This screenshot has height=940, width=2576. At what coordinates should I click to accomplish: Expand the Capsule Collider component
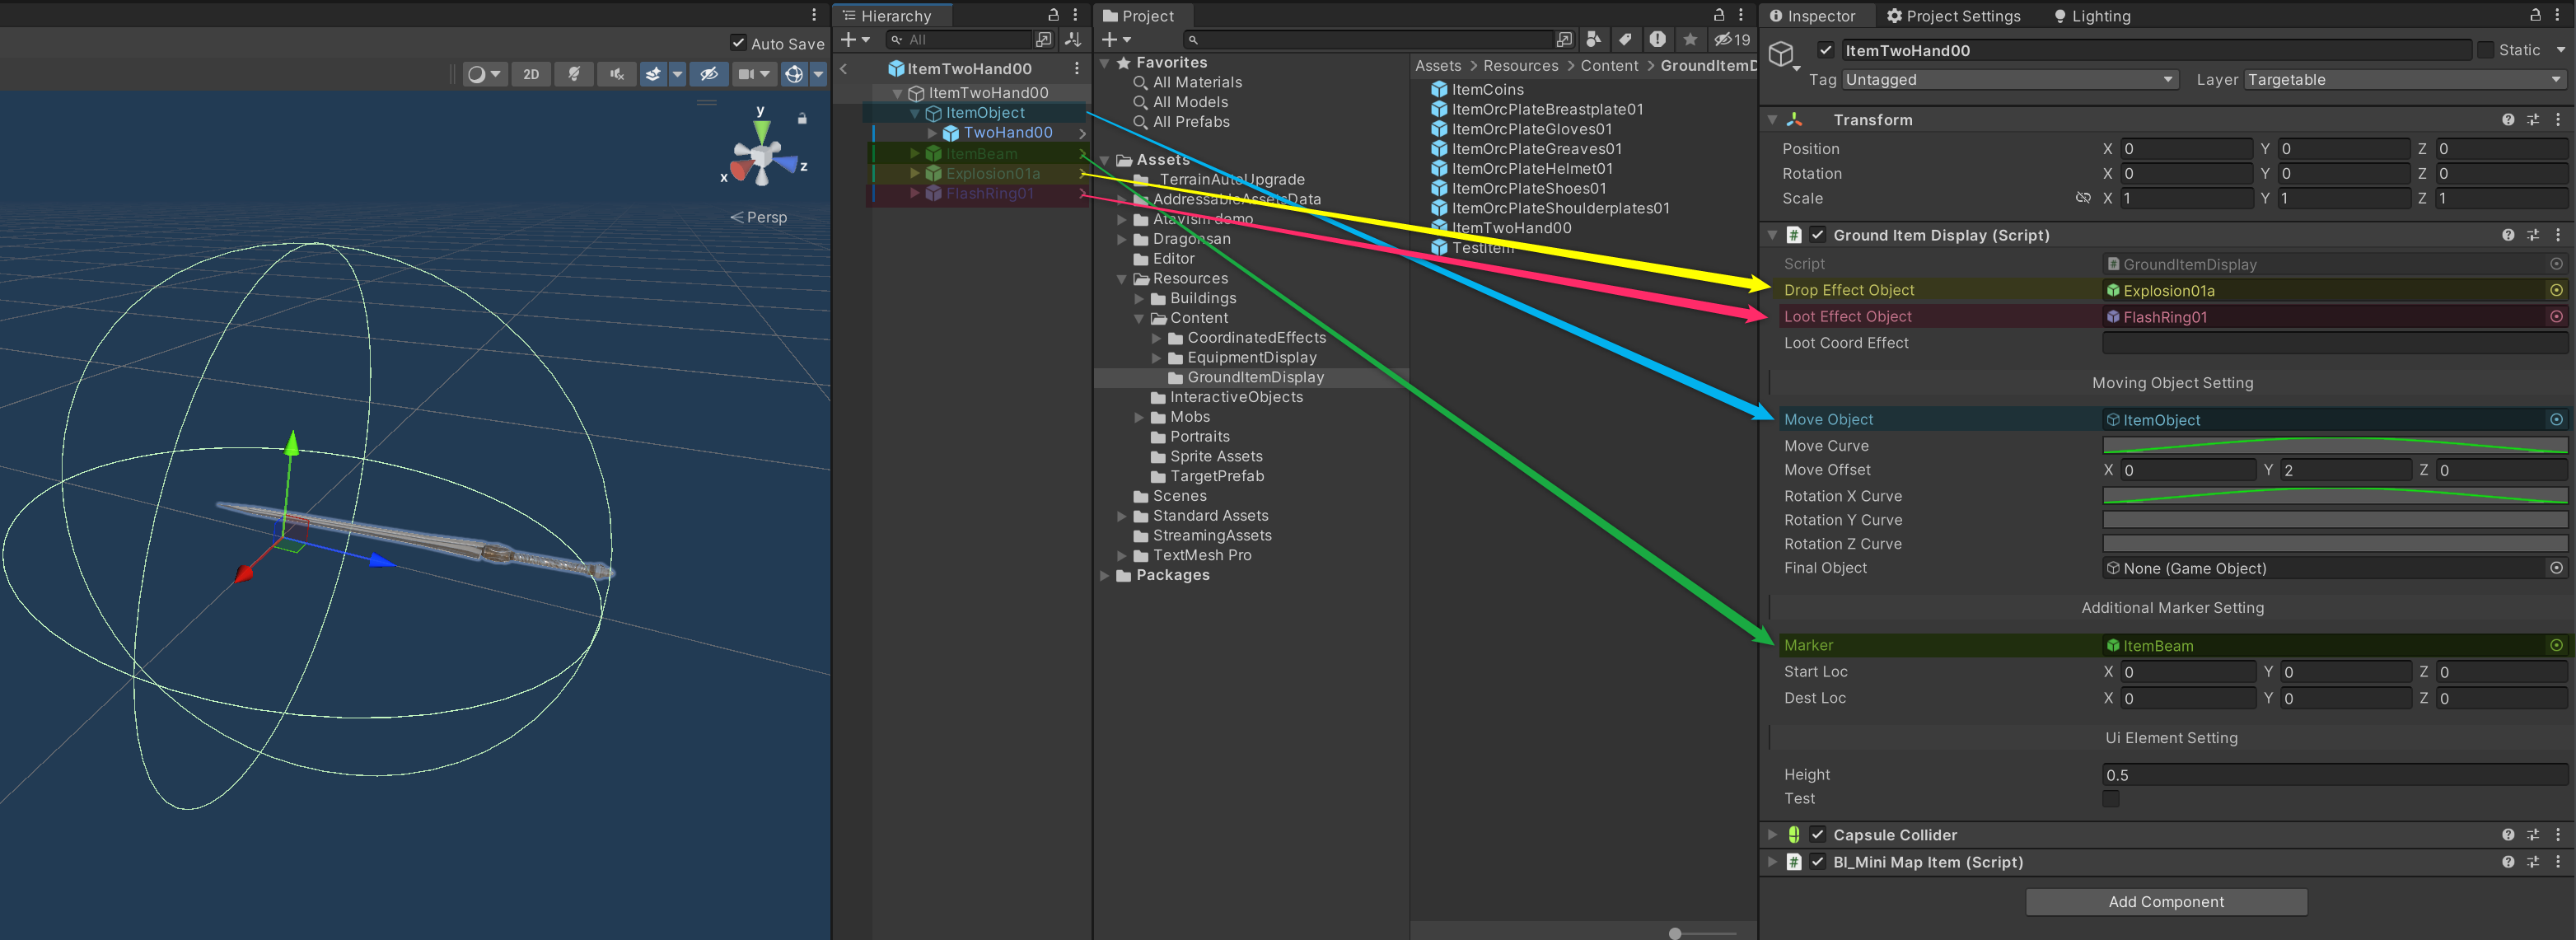click(x=1772, y=835)
